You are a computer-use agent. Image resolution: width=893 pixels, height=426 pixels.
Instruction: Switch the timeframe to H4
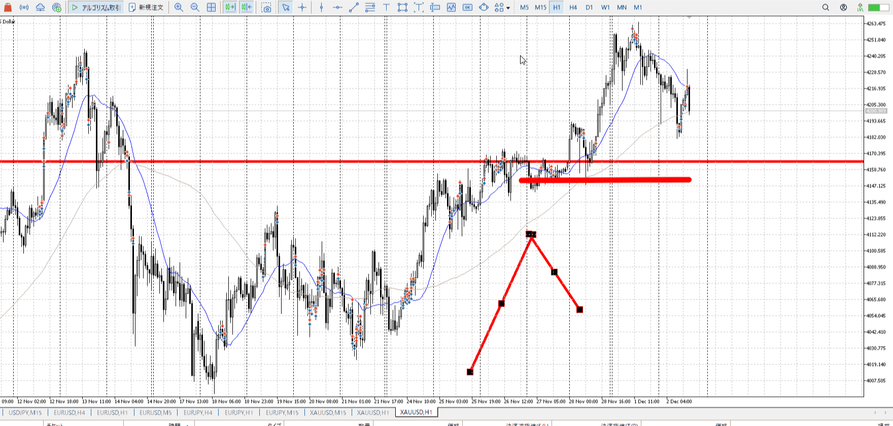573,8
